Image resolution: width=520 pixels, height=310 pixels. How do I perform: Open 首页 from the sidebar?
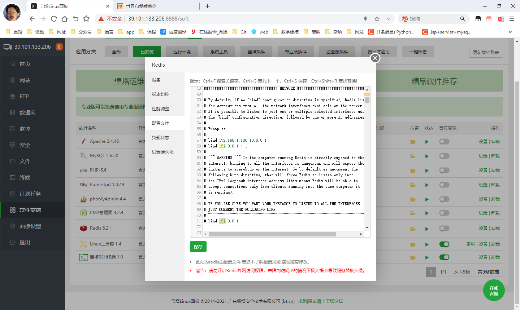click(x=25, y=64)
